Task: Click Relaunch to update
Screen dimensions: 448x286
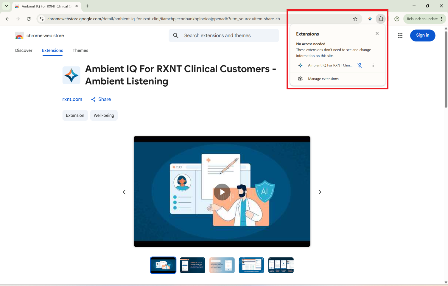Action: coord(422,19)
